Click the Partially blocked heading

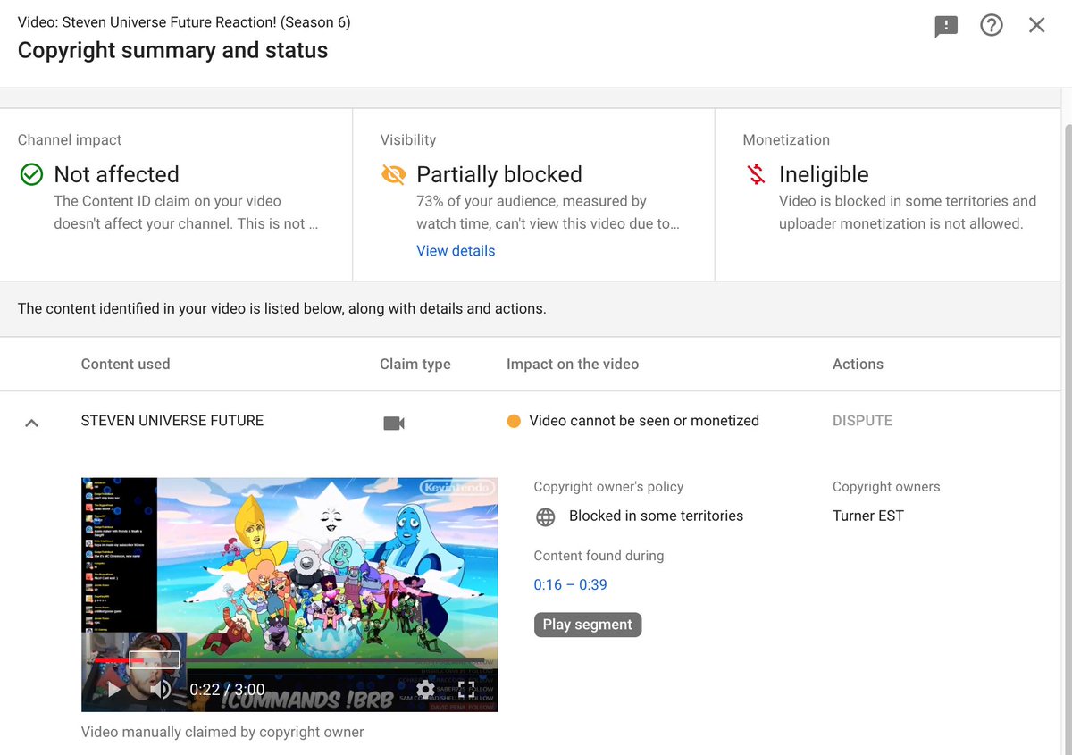click(499, 174)
